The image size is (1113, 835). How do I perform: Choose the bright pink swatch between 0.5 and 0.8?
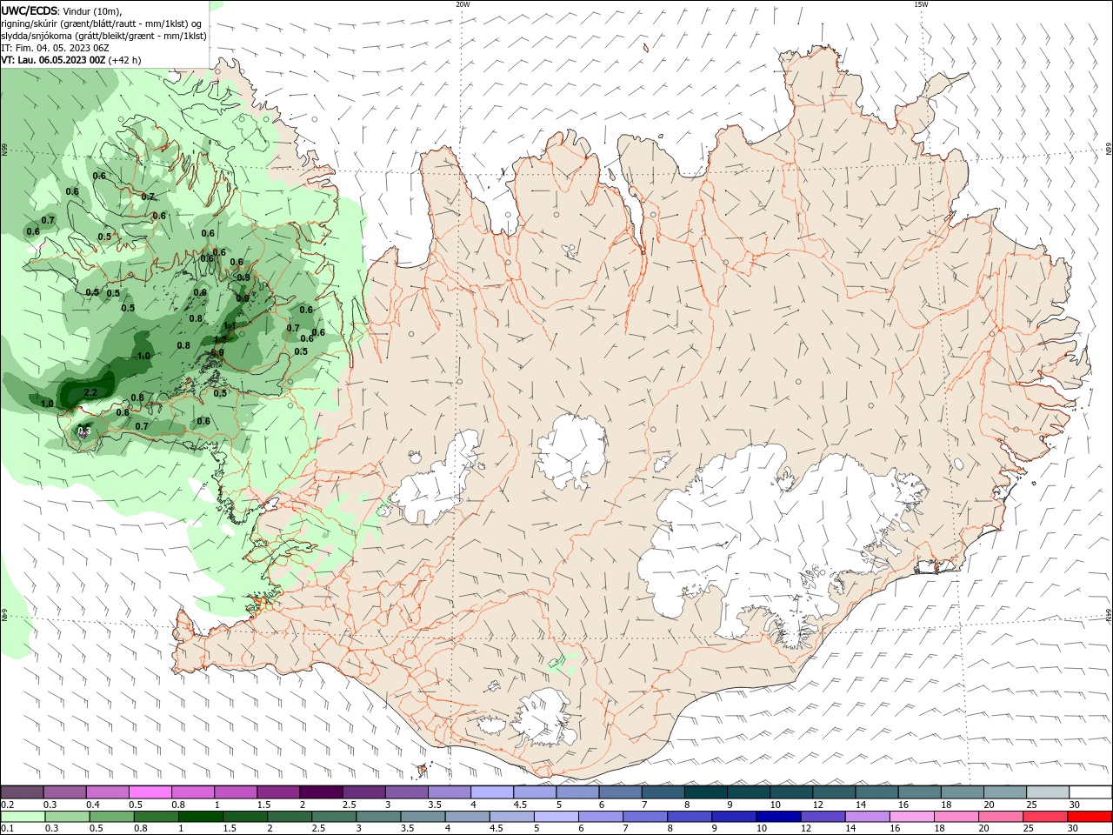150,792
